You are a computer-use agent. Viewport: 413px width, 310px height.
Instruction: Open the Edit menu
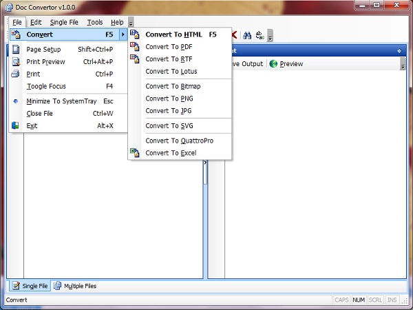[x=36, y=23]
